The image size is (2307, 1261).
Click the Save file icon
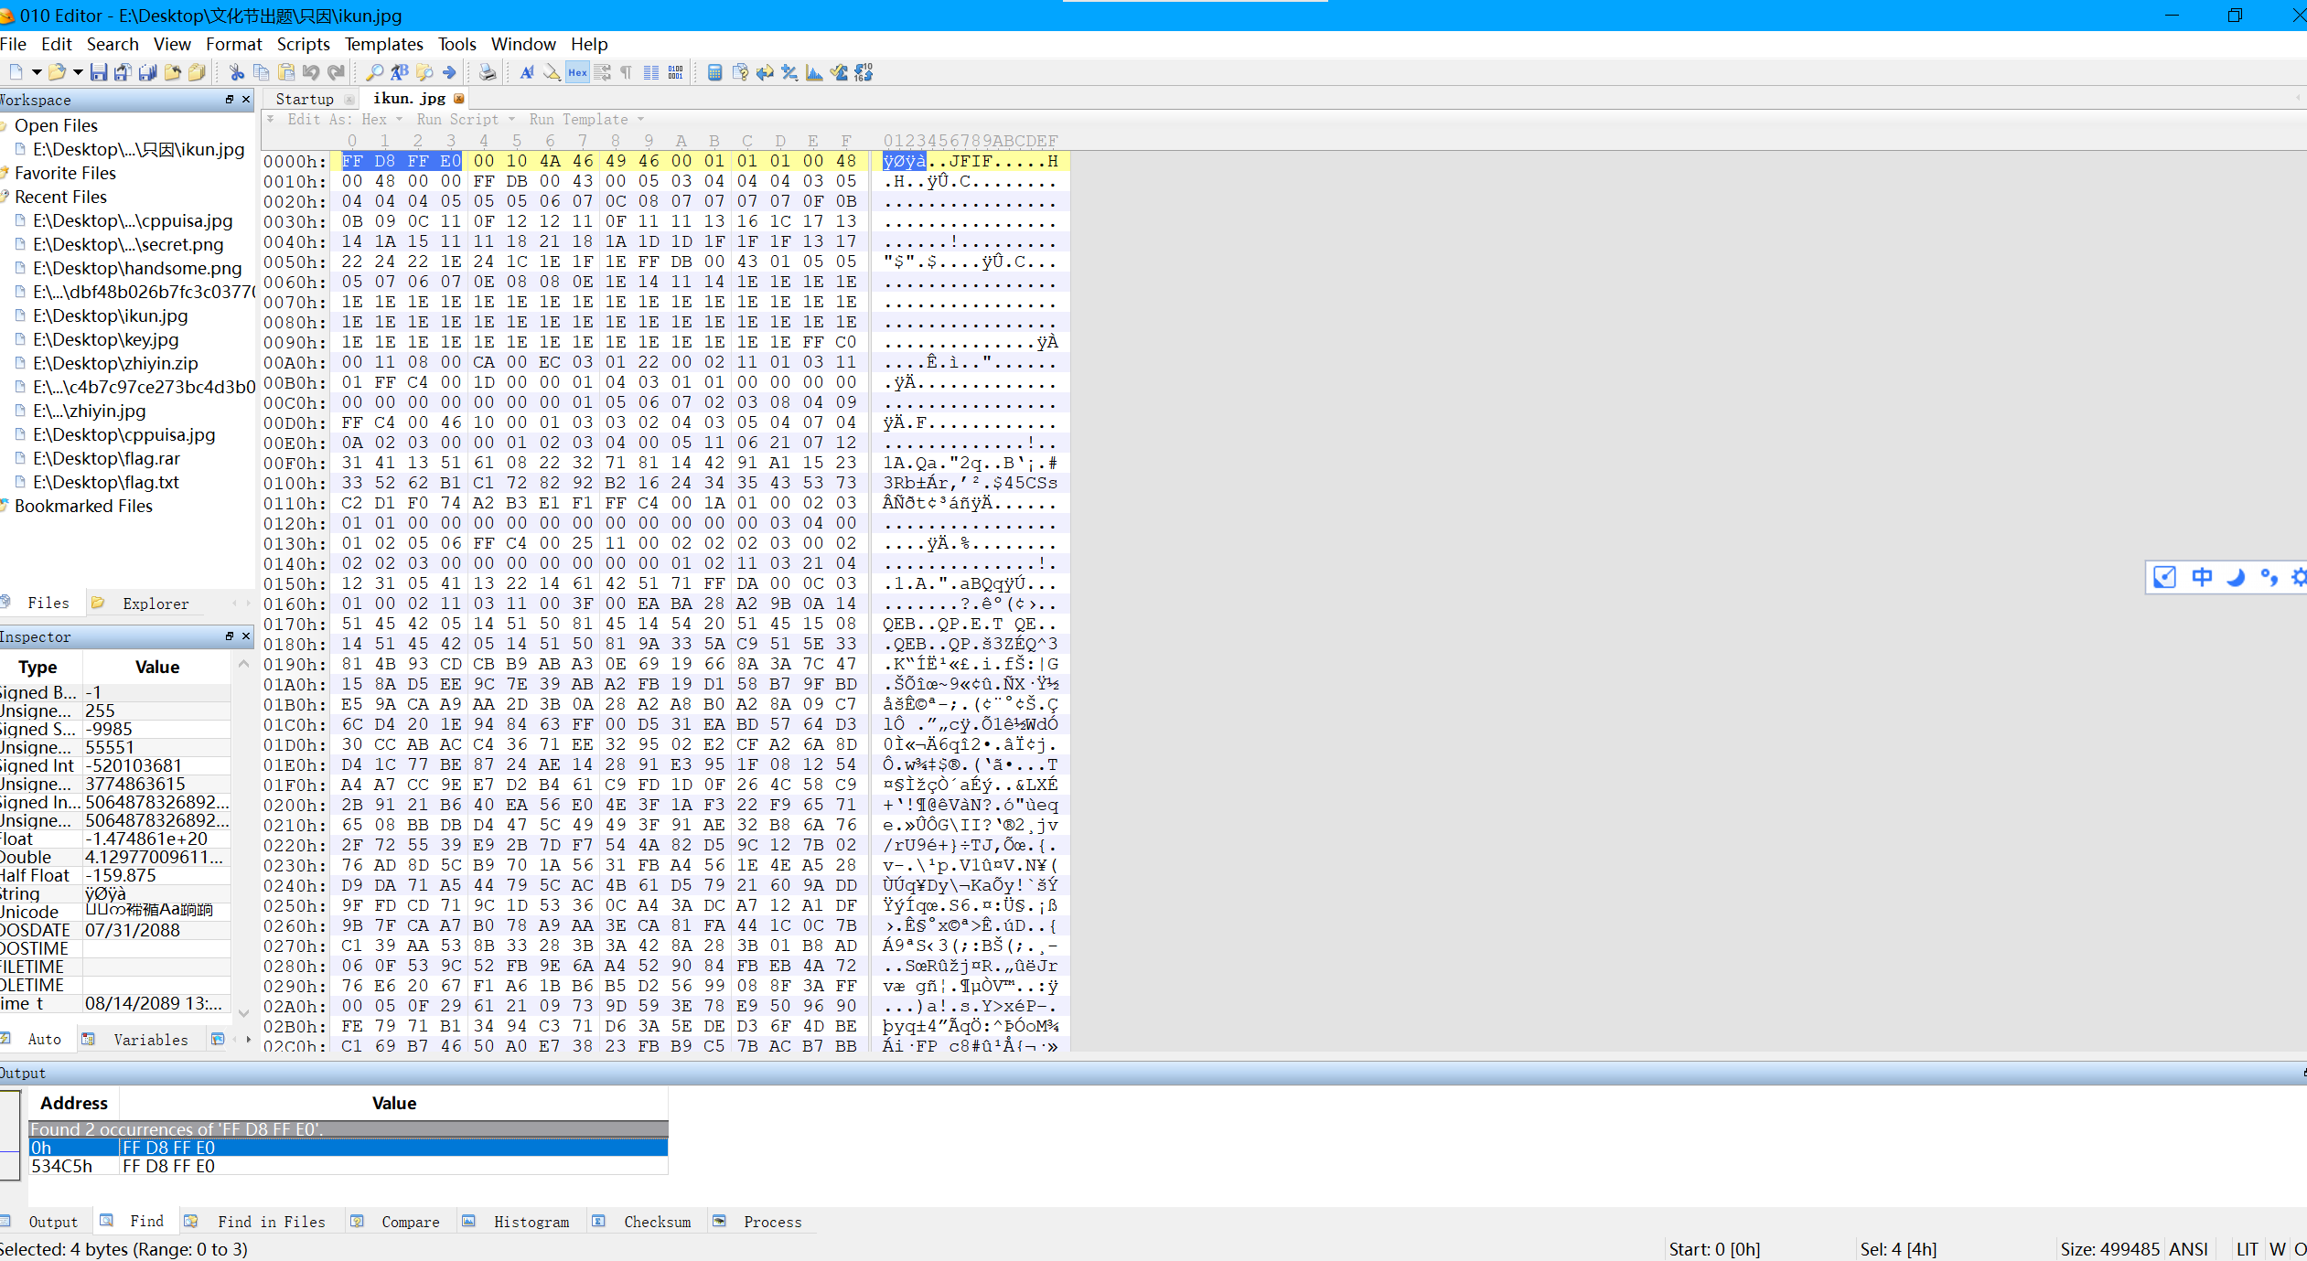pyautogui.click(x=99, y=72)
